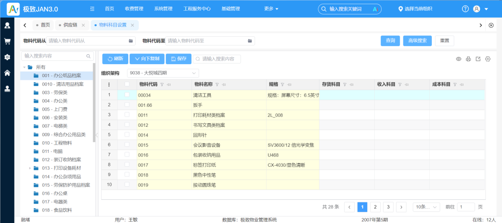The height and width of the screenshot is (223, 502).
Task: Toggle the select-all checkbox in table header
Action: tap(127, 84)
